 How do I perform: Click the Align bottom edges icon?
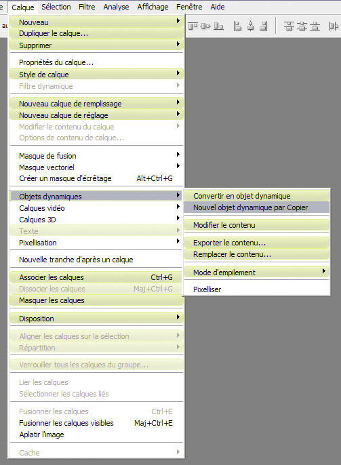(x=218, y=26)
